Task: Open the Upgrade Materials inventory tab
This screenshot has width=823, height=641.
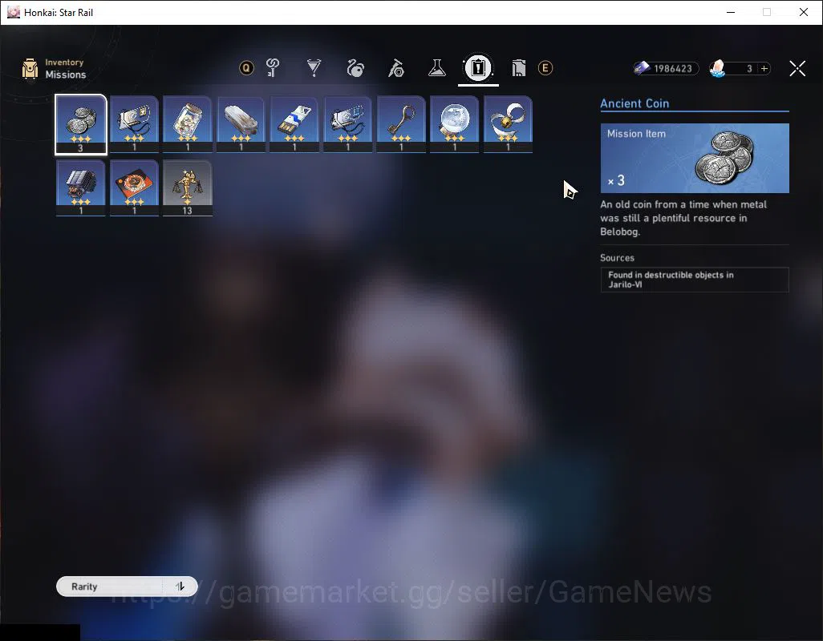Action: (273, 67)
